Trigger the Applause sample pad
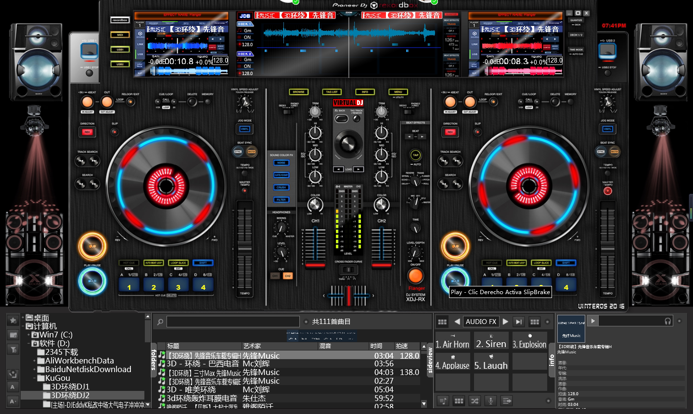This screenshot has width=693, height=414. click(452, 362)
